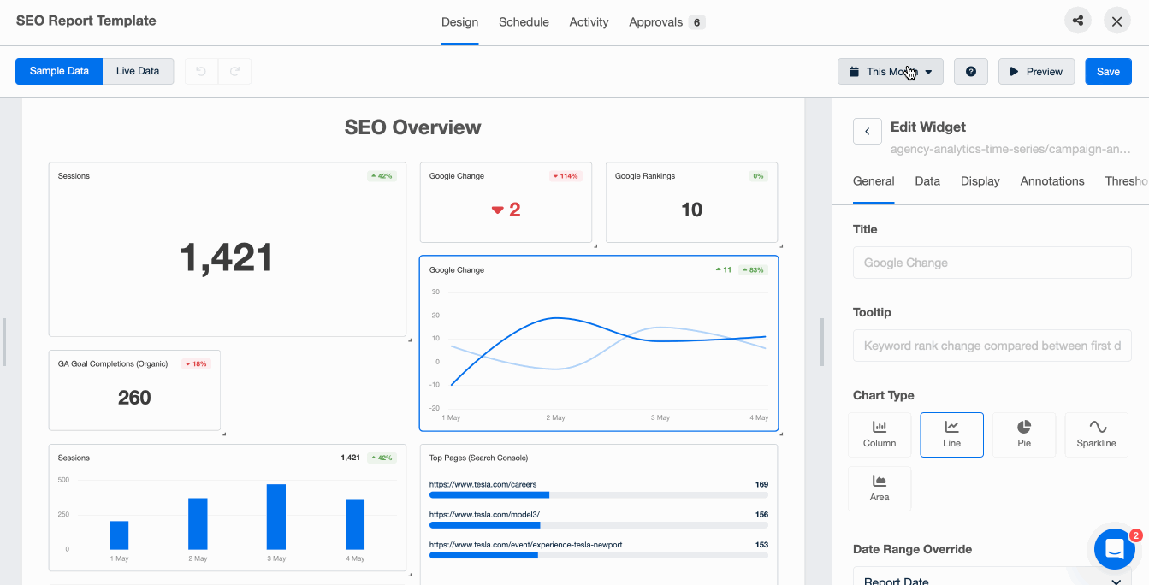Collapse the Edit Widget panel
The height and width of the screenshot is (585, 1149).
867,130
